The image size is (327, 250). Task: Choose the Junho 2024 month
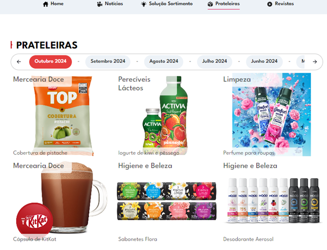pyautogui.click(x=264, y=62)
